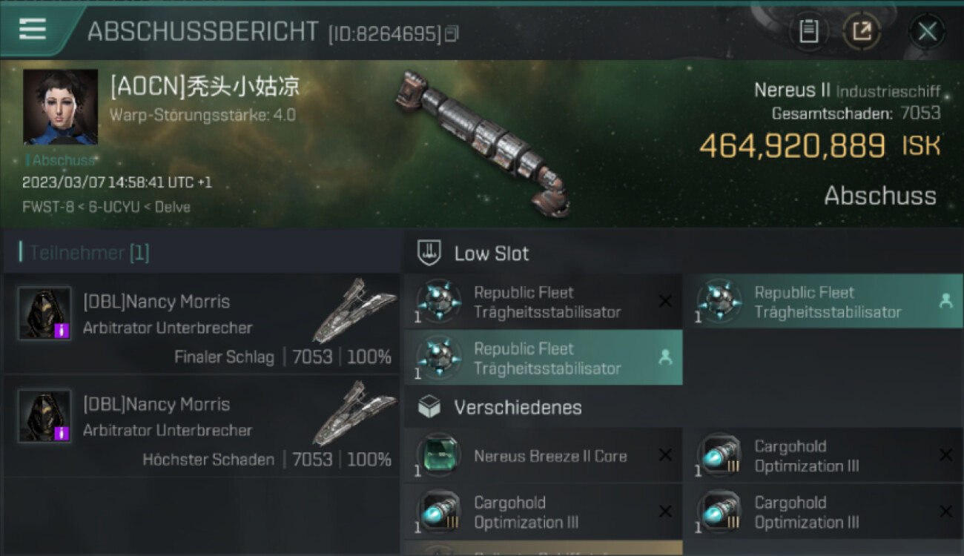
Task: Close the Abschussbericht window
Action: [927, 32]
